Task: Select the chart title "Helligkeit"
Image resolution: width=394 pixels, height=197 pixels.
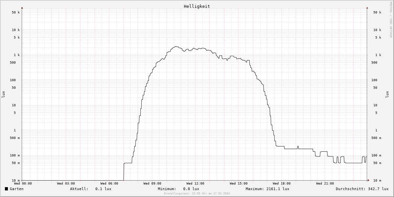Action: (x=197, y=6)
